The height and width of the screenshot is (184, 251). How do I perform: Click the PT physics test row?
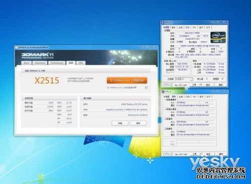coord(65,118)
